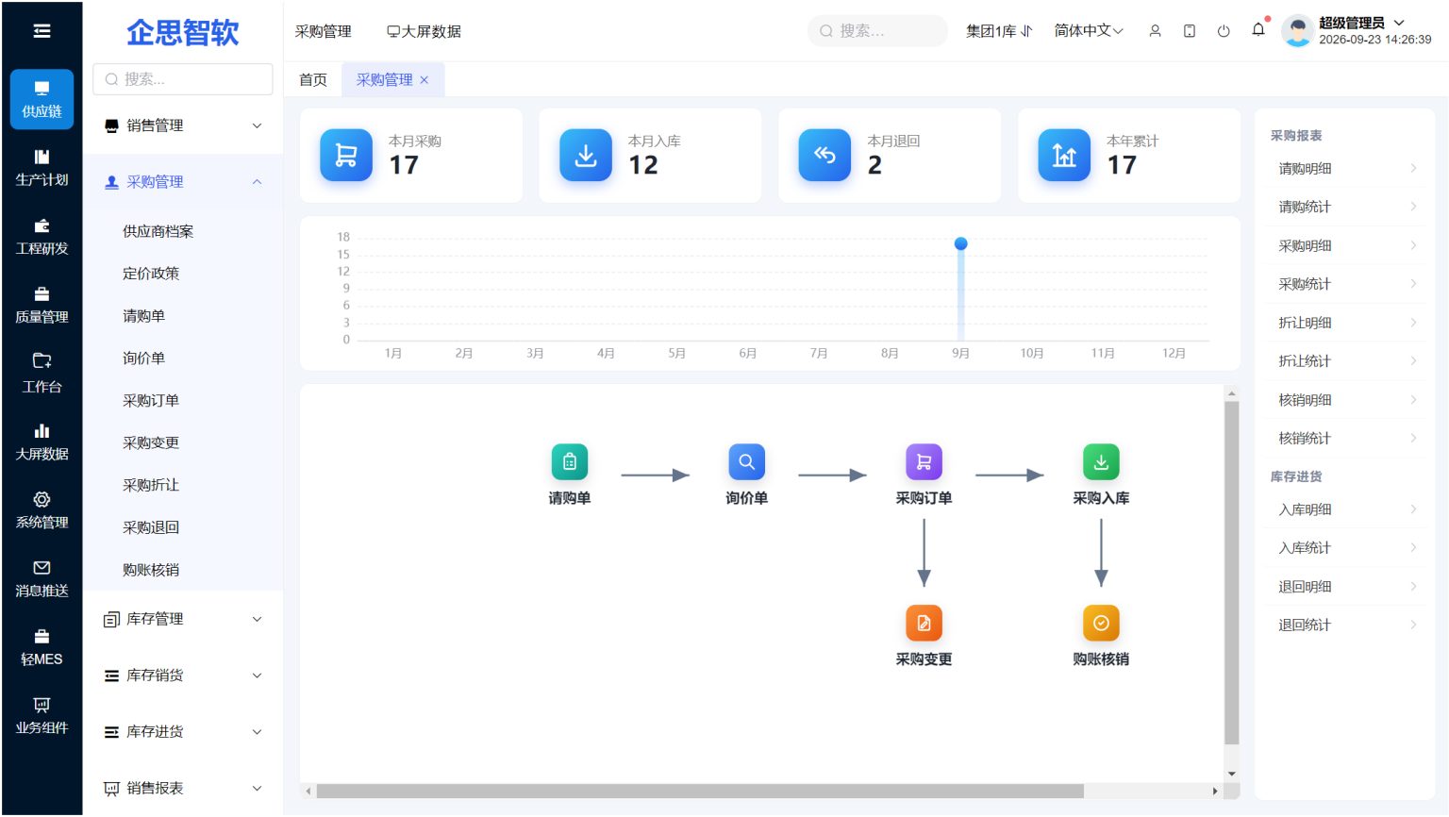Screen dimensions: 1449x817
Task: Switch to the 首页 tab
Action: 313,80
